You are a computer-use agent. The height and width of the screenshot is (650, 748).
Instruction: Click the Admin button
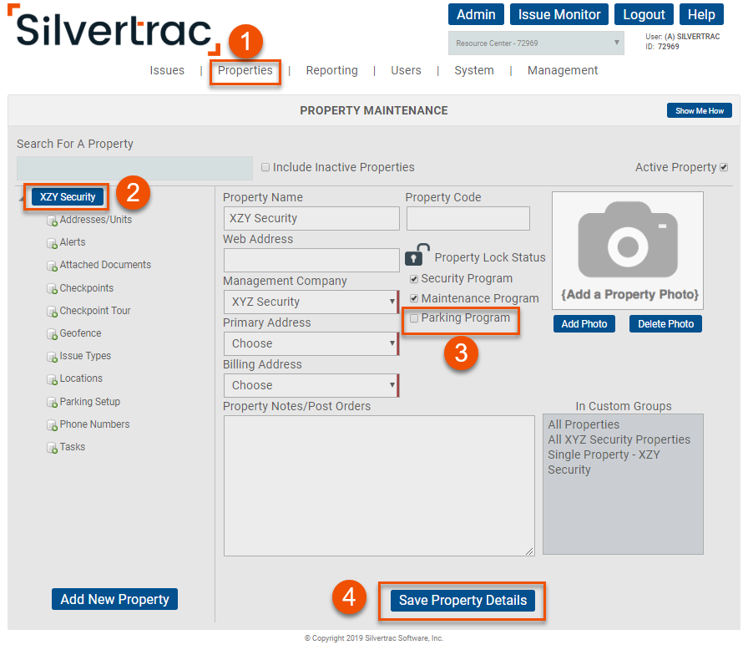(476, 14)
